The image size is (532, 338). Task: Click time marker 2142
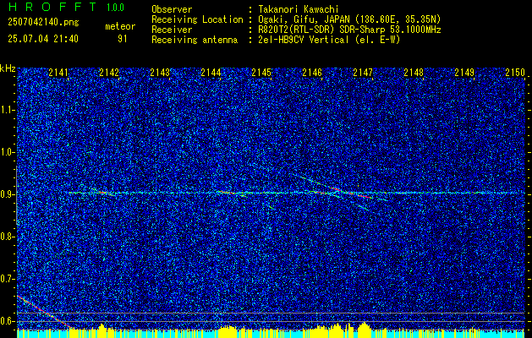(109, 73)
